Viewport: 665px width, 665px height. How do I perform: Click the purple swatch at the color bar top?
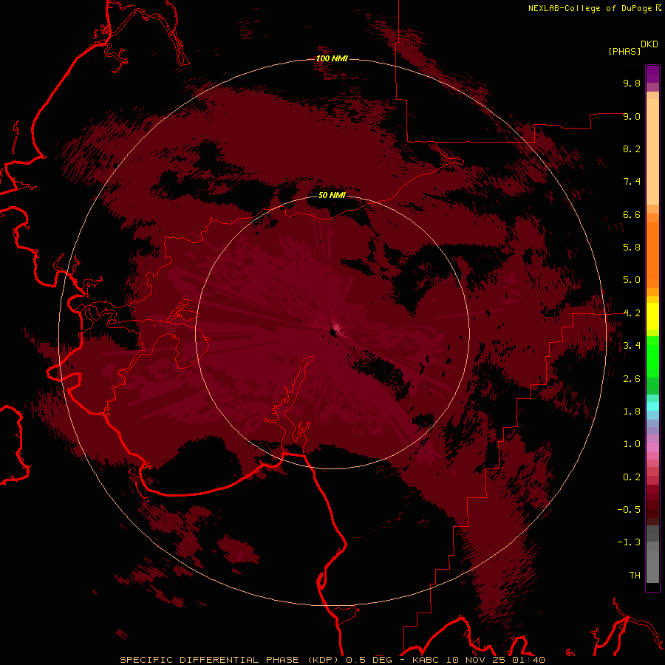pos(652,74)
